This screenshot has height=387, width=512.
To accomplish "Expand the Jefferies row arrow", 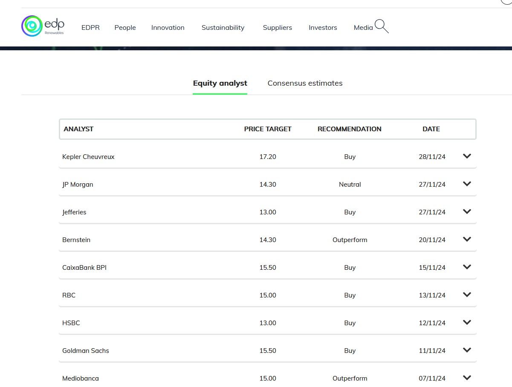I will click(x=467, y=212).
